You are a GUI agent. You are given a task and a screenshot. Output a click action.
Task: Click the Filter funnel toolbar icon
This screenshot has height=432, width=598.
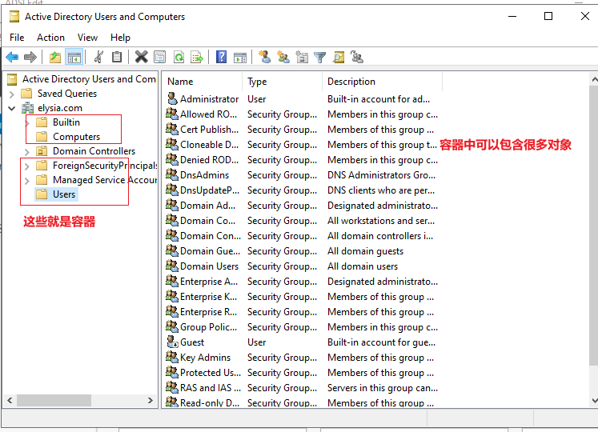[320, 57]
